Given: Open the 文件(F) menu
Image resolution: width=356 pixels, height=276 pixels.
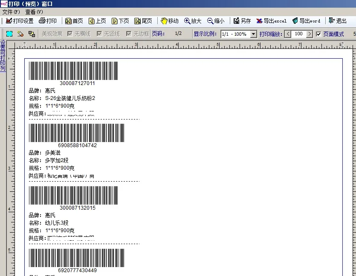Looking at the screenshot, I should (x=11, y=12).
